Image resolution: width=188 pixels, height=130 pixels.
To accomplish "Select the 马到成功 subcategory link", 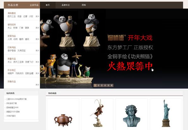I will click(19, 73).
